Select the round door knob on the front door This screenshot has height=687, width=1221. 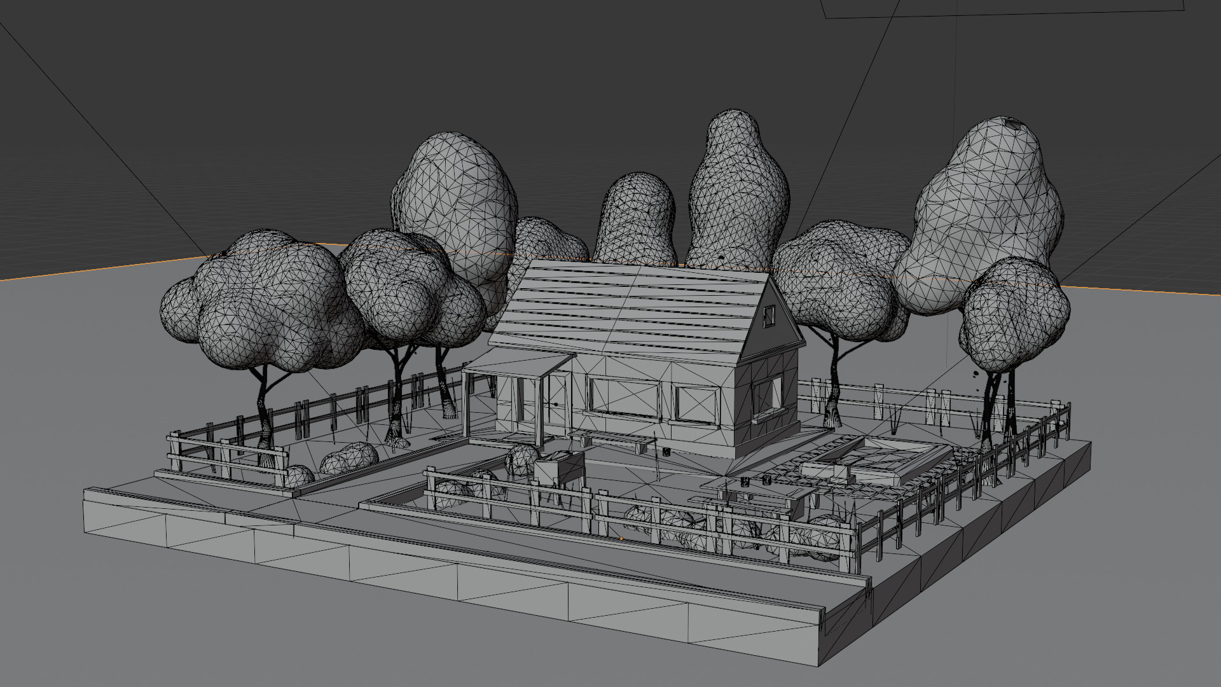click(556, 404)
